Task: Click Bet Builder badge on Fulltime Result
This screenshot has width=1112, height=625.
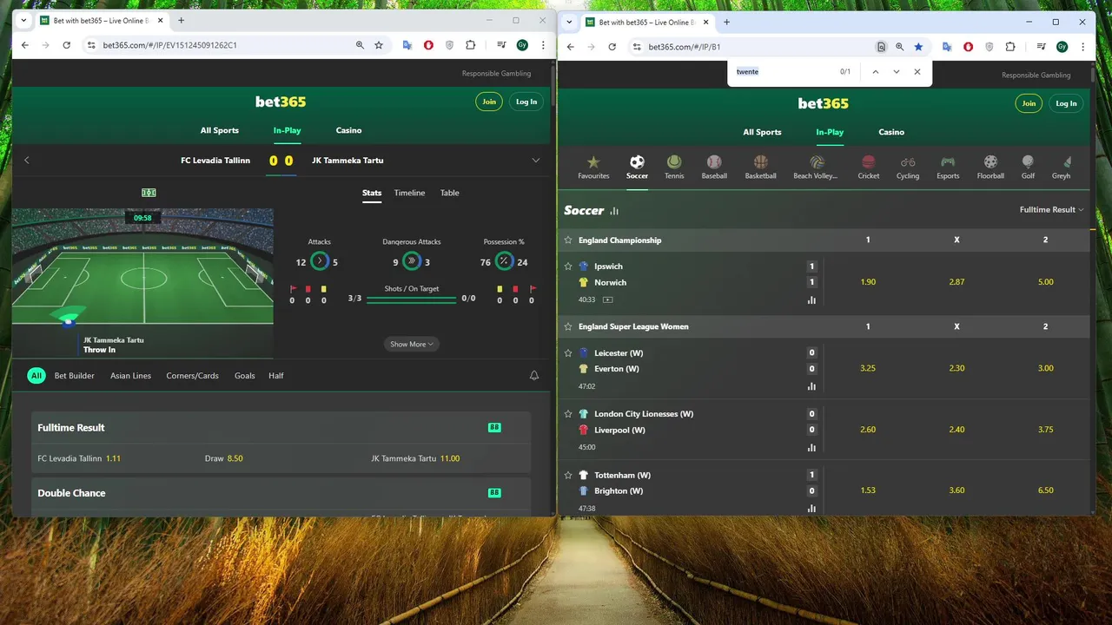Action: 494,427
